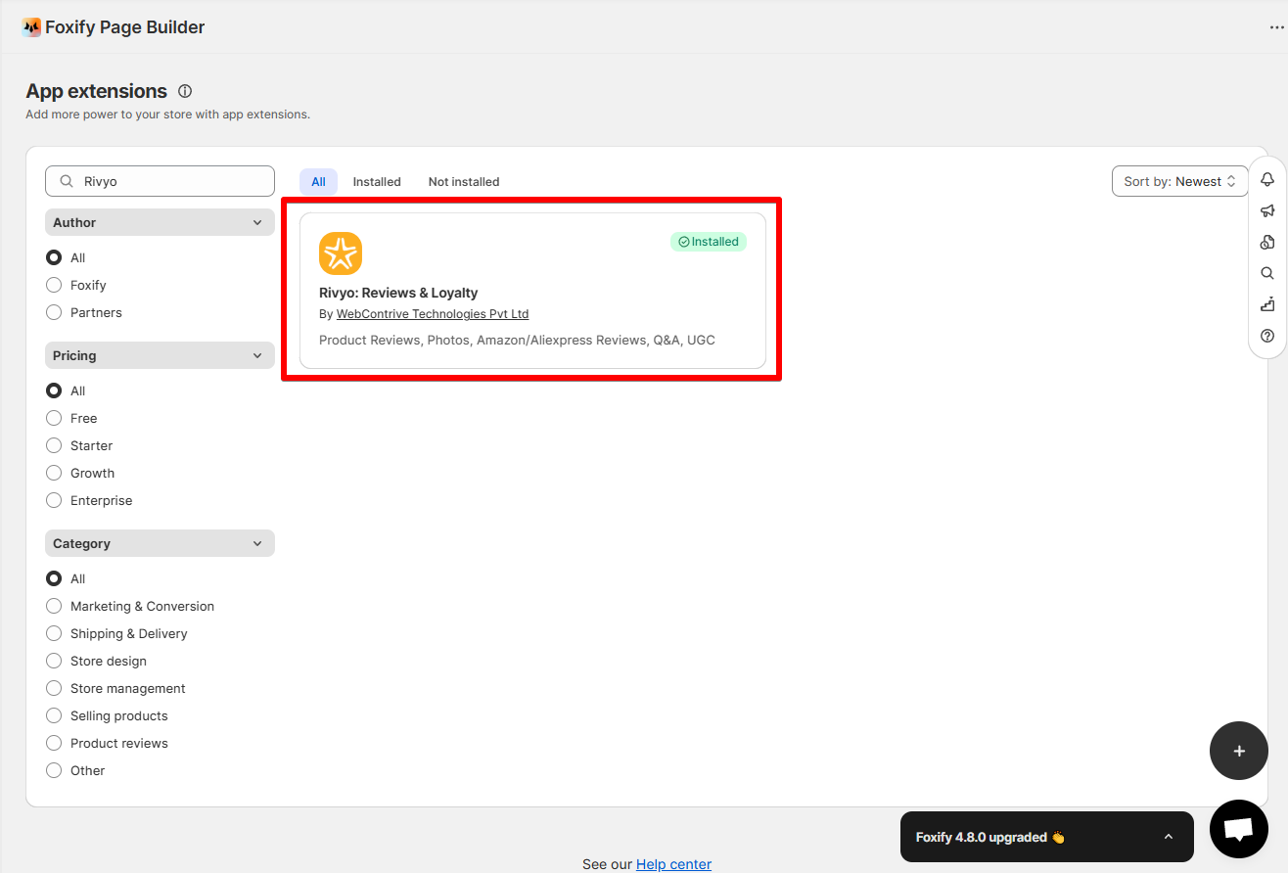Click the Rivyo card description text
1288x873 pixels.
coord(517,340)
